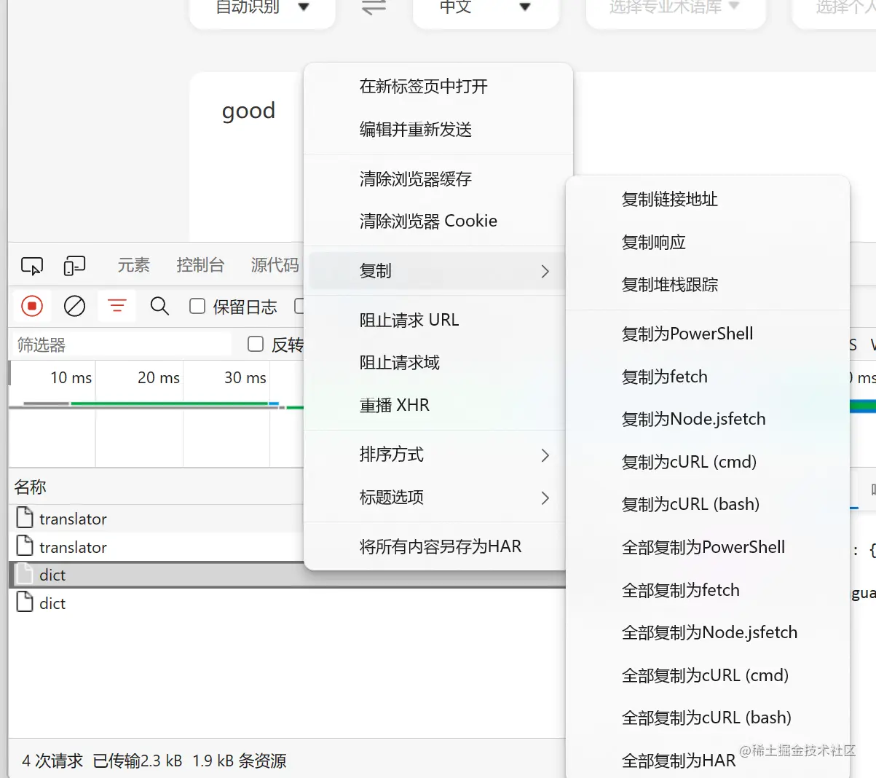
Task: Toggle device emulation toolbar icon
Action: tap(74, 266)
